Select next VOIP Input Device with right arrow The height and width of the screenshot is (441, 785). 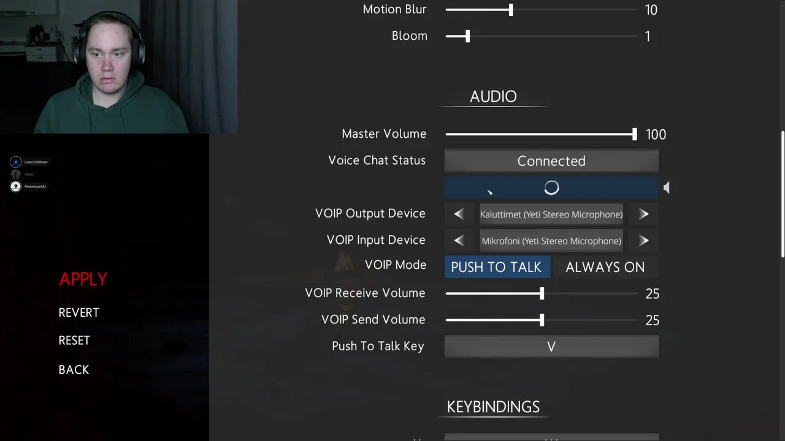coord(644,241)
